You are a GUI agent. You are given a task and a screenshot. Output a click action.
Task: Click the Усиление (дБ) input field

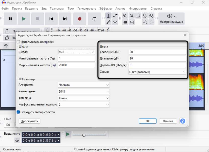click(x=157, y=52)
